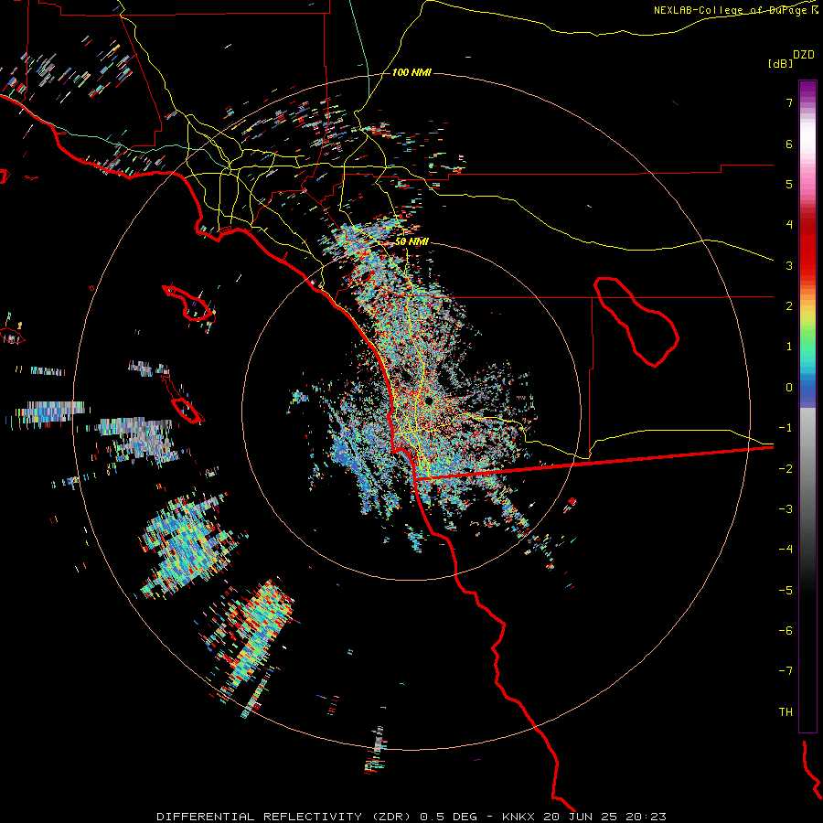This screenshot has height=823, width=823.
Task: Click the value -1 on the scale
Action: point(786,428)
